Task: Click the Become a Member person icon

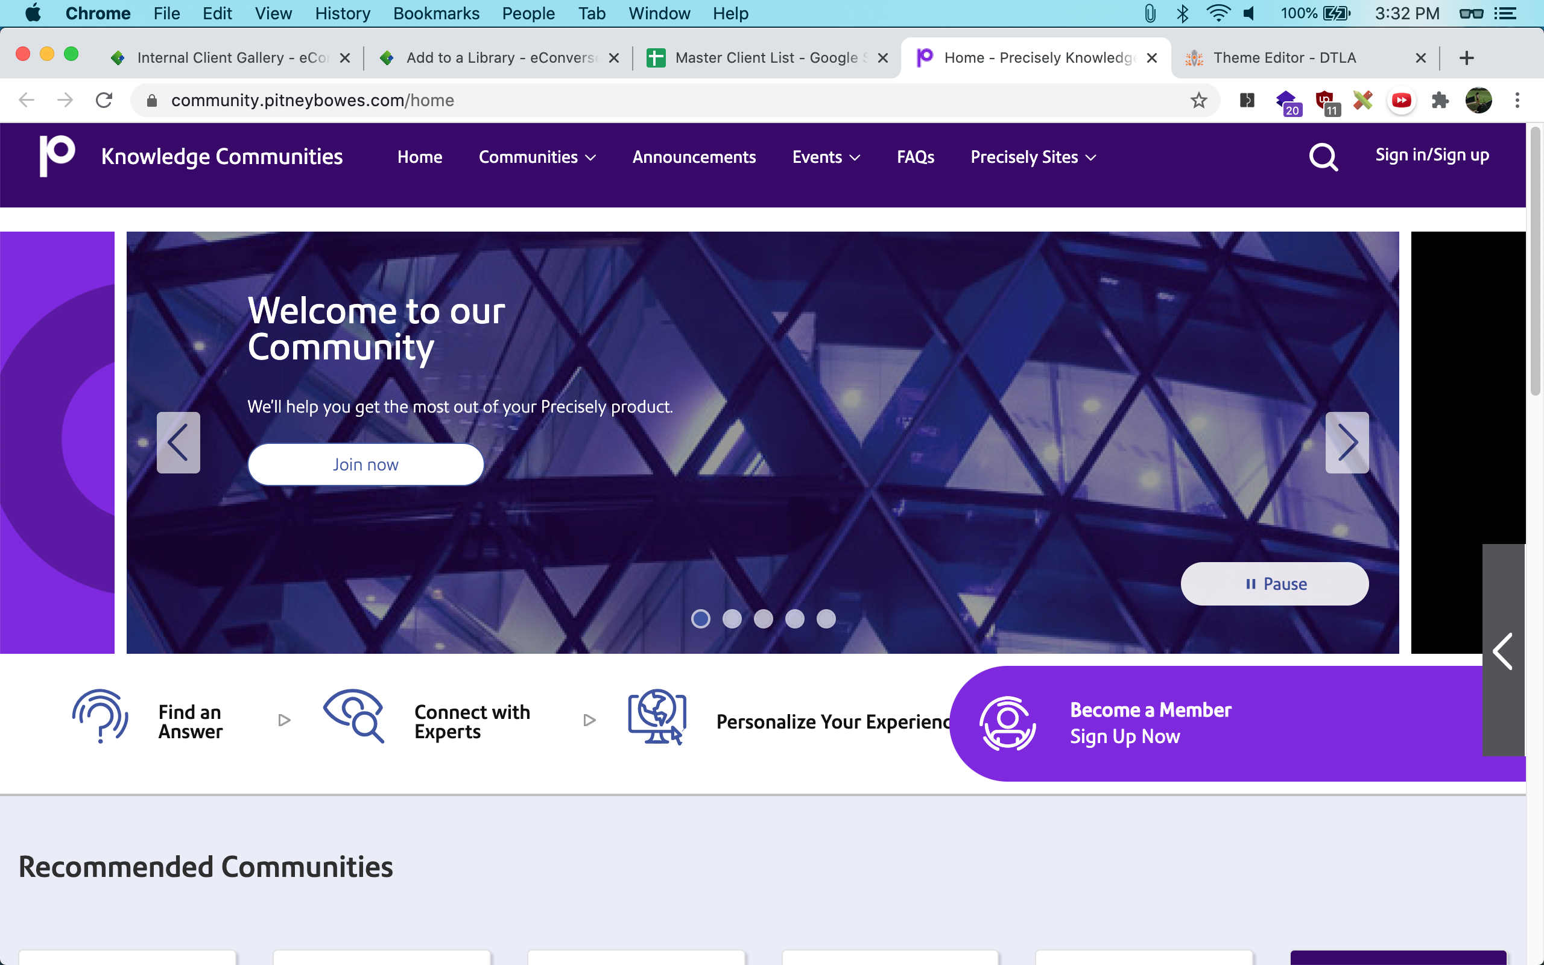Action: (1007, 723)
